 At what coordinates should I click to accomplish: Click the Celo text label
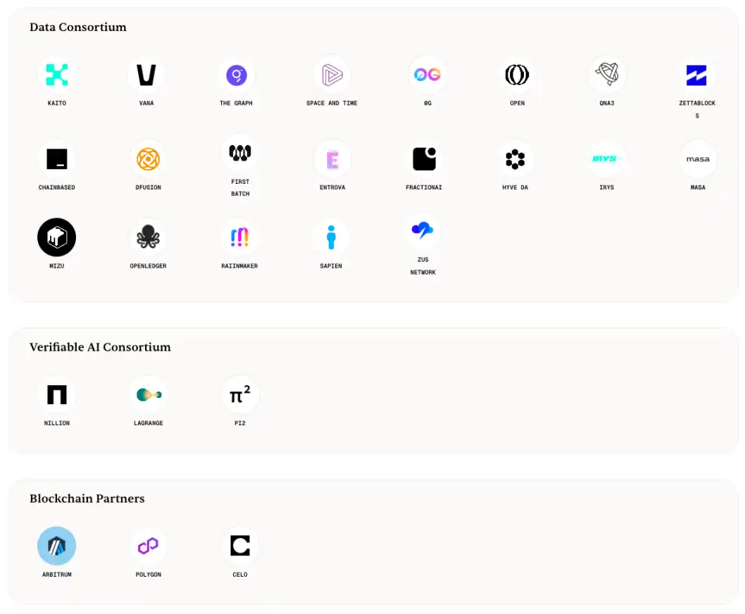click(240, 575)
